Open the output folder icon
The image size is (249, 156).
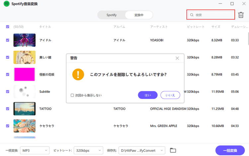[x=173, y=150]
